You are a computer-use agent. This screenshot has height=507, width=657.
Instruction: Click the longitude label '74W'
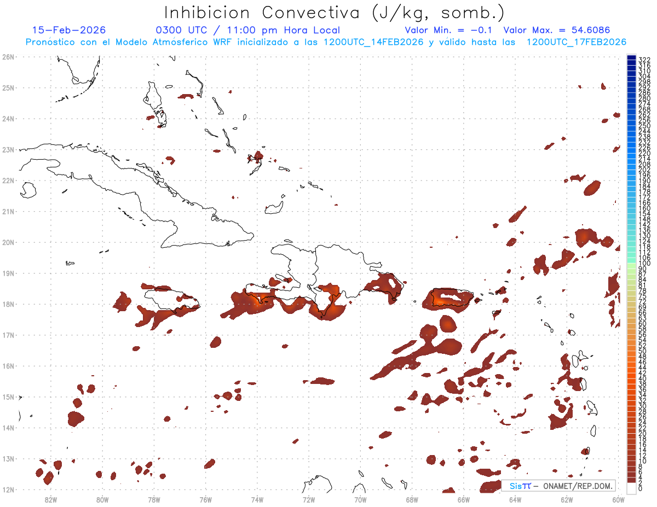pos(257,499)
